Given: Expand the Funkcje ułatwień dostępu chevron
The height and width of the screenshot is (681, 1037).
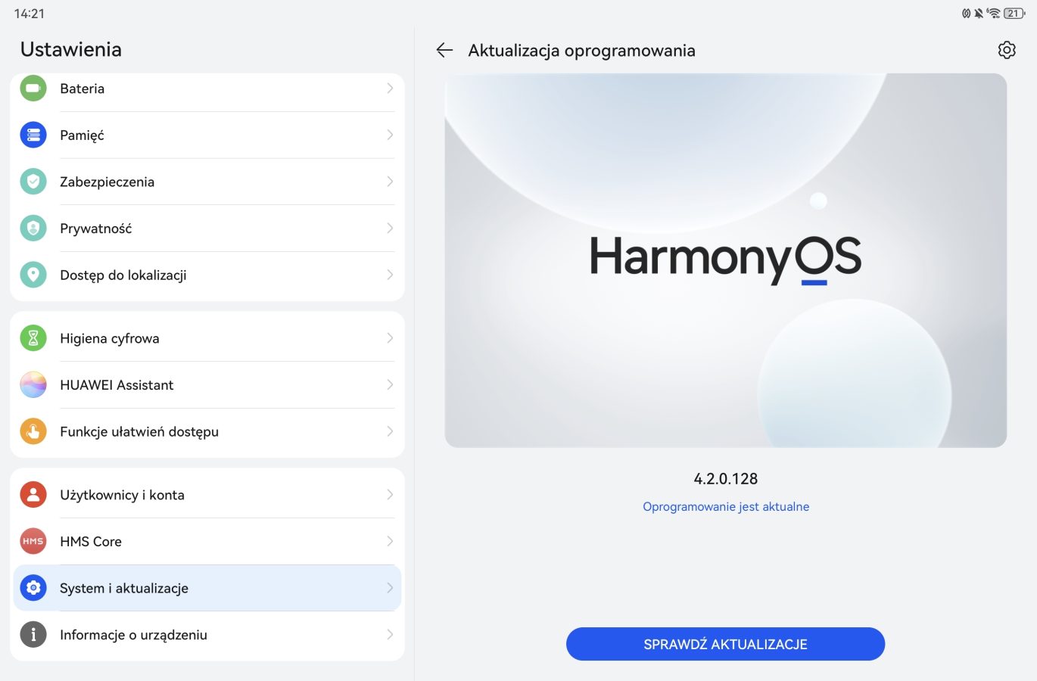Looking at the screenshot, I should pos(390,431).
